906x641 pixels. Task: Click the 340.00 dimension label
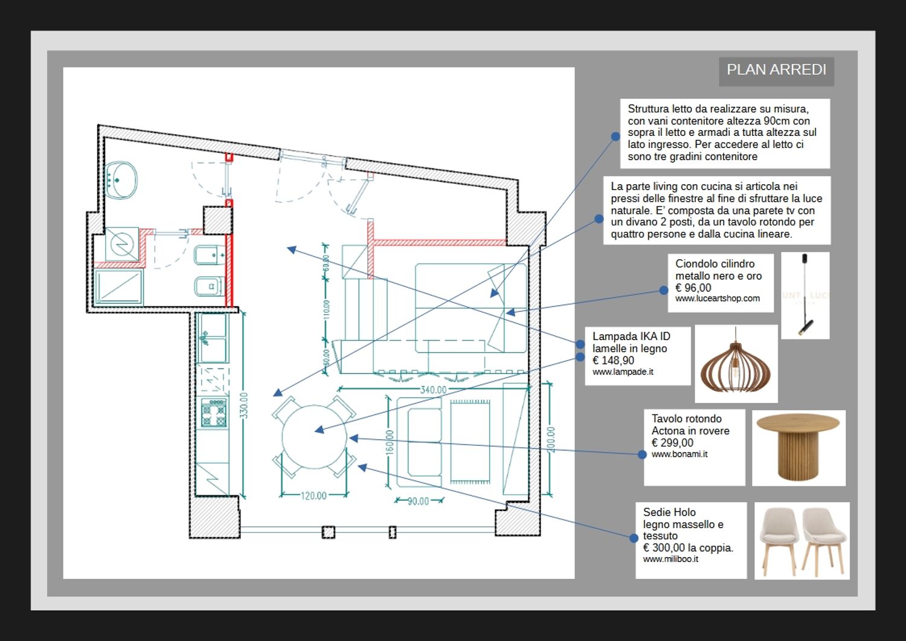[x=433, y=390]
